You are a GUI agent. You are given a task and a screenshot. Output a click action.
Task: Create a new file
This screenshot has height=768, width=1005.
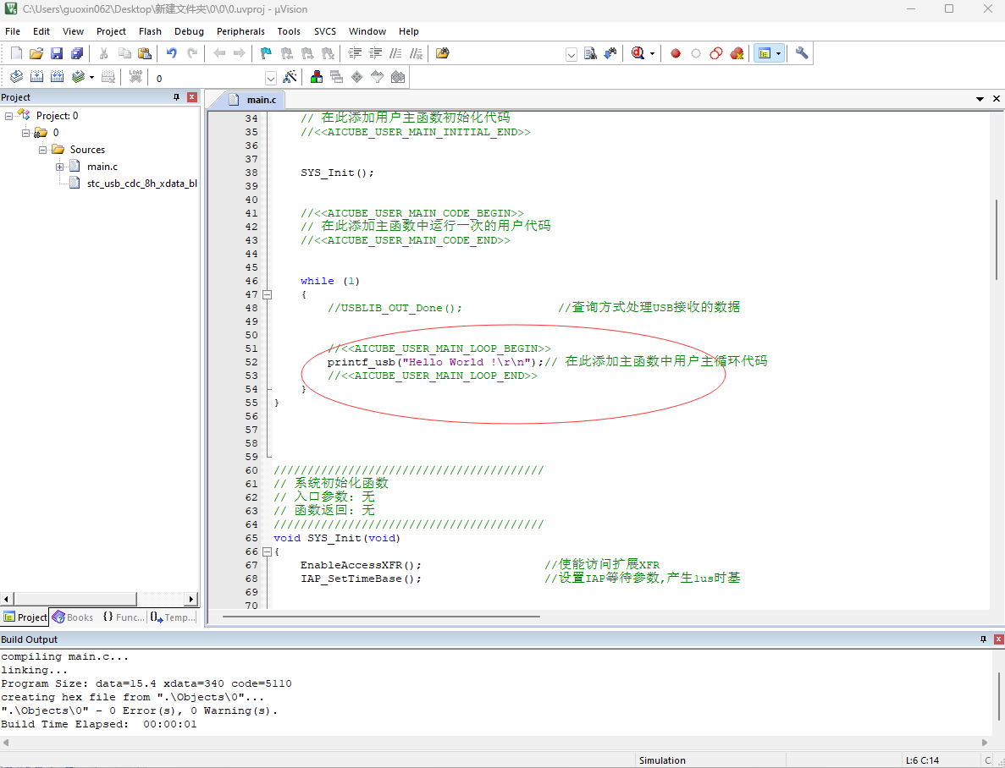coord(17,53)
